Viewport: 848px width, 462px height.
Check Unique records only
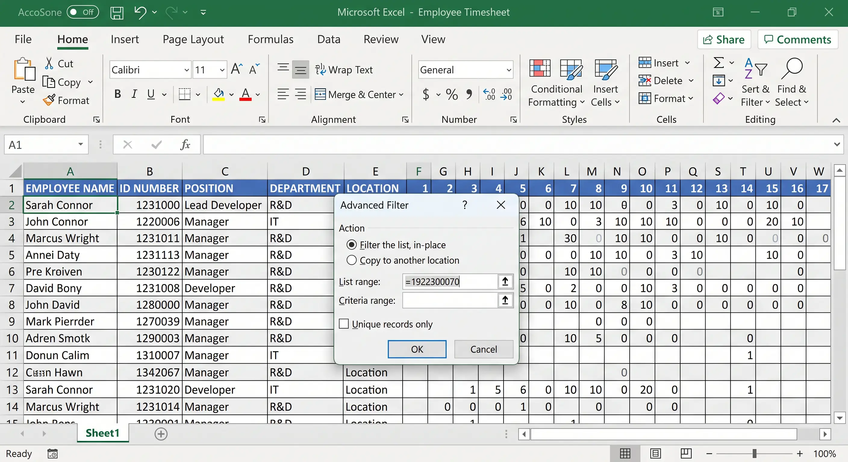[344, 324]
